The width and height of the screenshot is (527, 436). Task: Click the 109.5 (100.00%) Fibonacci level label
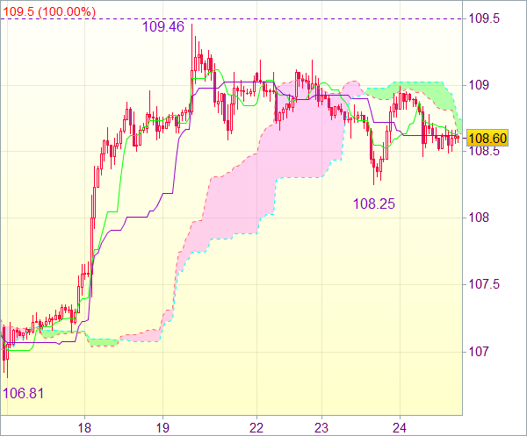49,12
